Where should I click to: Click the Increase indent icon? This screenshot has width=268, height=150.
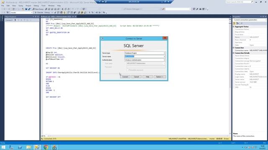click(100, 12)
